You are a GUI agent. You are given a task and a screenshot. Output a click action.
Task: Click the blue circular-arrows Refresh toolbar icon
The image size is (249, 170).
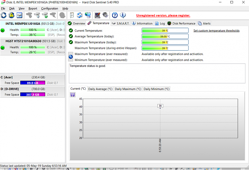[x=4, y=15]
